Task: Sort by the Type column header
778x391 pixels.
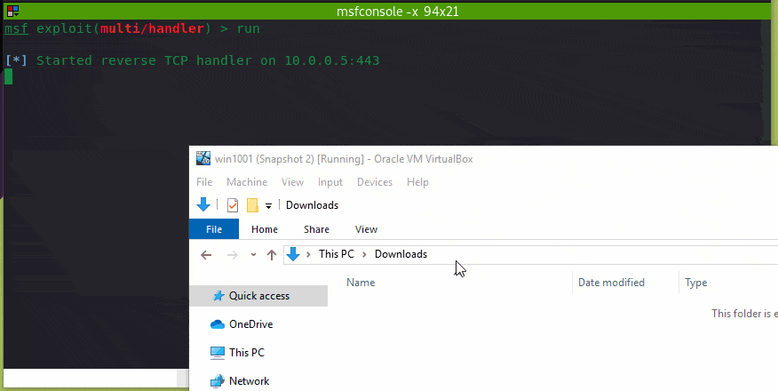Action: coord(696,283)
